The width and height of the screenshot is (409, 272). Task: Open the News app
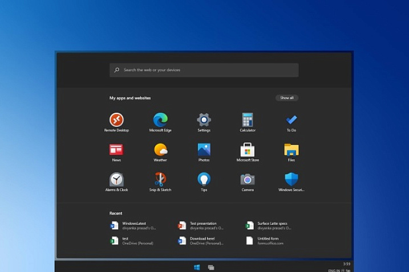[x=116, y=153]
